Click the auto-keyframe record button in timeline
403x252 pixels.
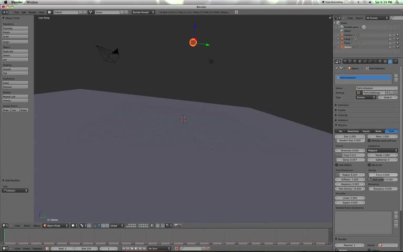click(x=176, y=248)
